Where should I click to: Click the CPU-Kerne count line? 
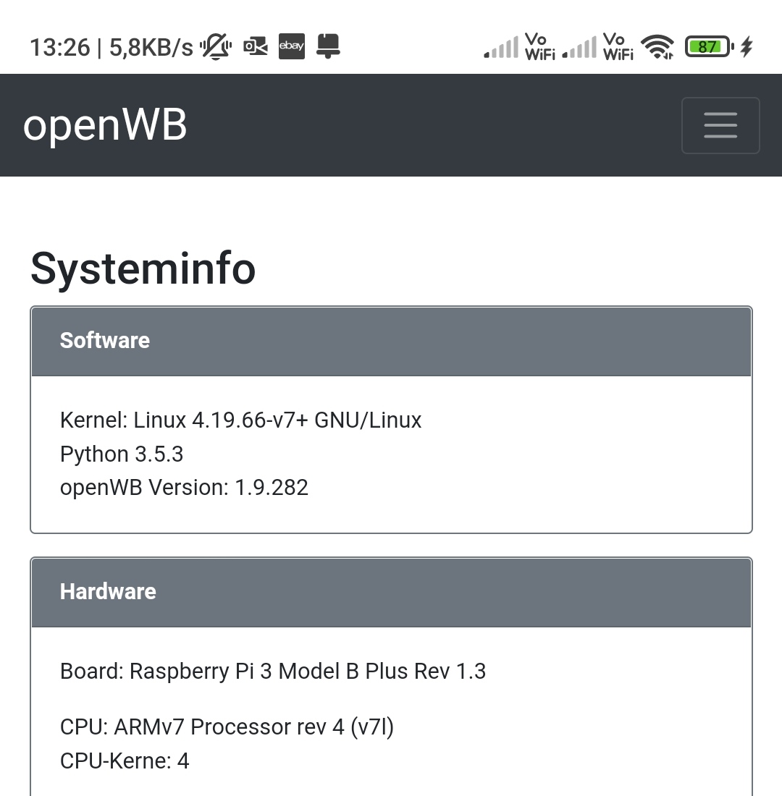125,761
